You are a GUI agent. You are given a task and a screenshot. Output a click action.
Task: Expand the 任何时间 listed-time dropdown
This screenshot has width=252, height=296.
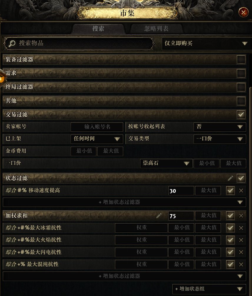[x=97, y=139]
